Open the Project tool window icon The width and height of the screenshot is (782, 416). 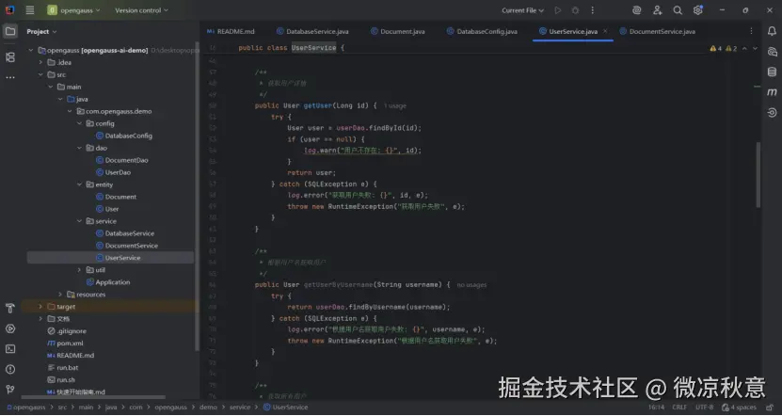coord(10,31)
